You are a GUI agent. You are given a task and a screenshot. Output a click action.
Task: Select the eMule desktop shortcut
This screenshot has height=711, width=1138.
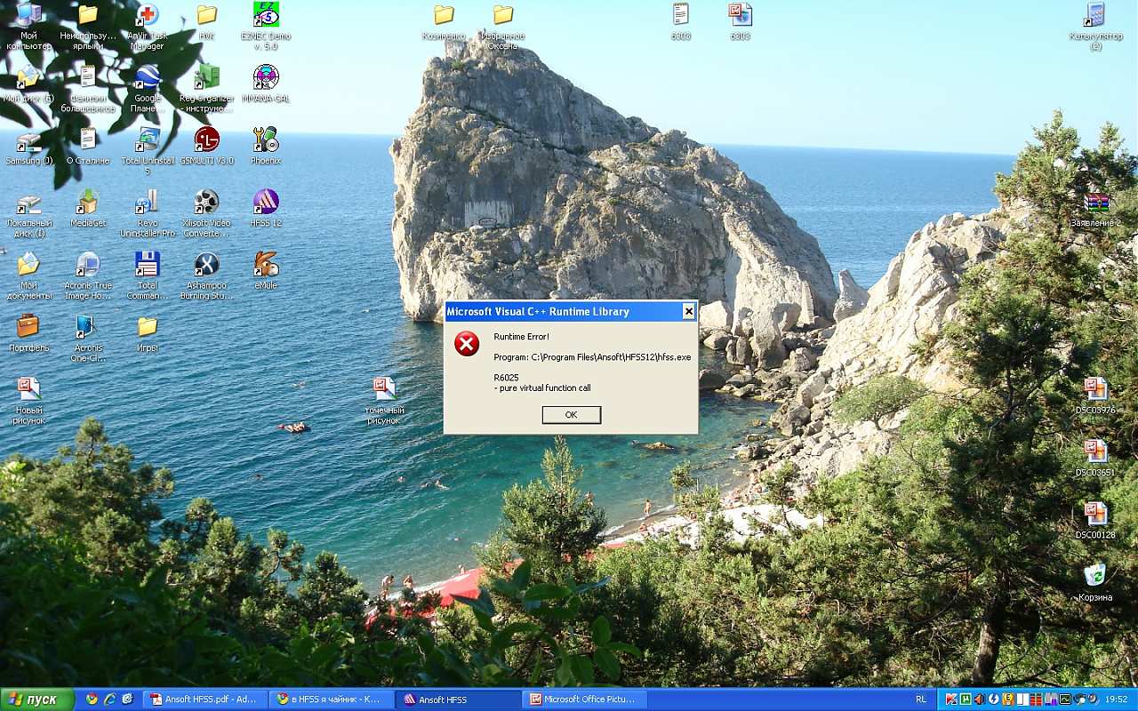[265, 270]
